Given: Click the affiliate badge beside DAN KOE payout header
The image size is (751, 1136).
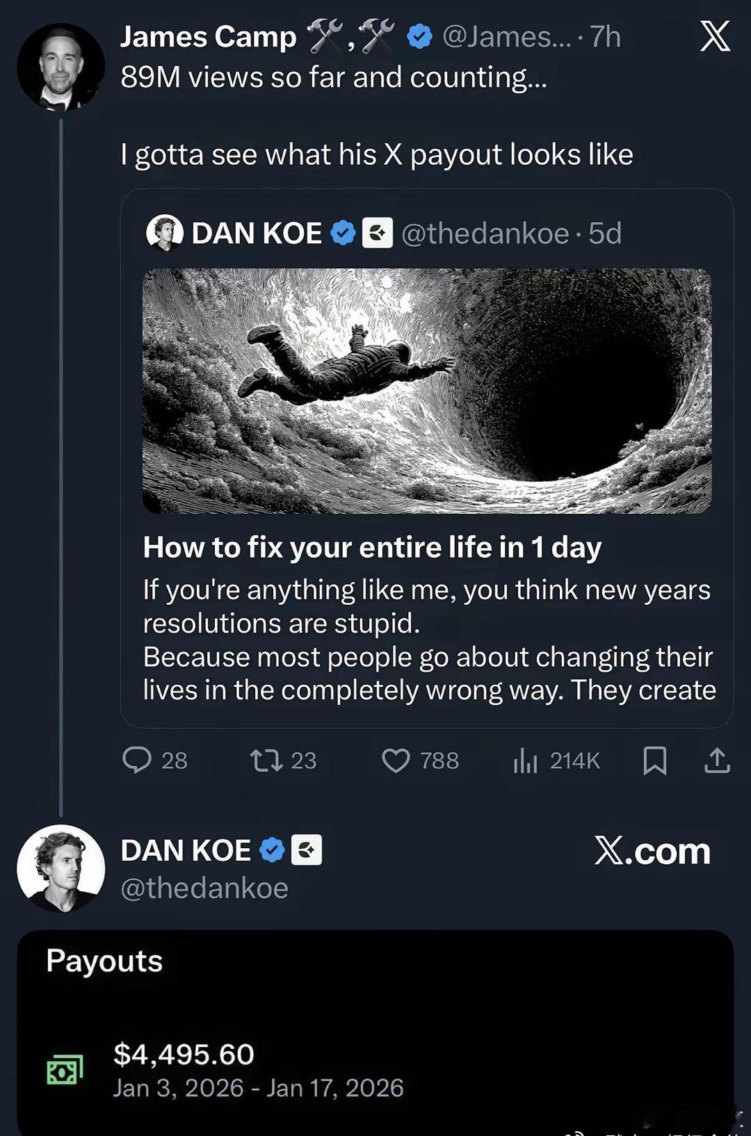Looking at the screenshot, I should tap(306, 850).
